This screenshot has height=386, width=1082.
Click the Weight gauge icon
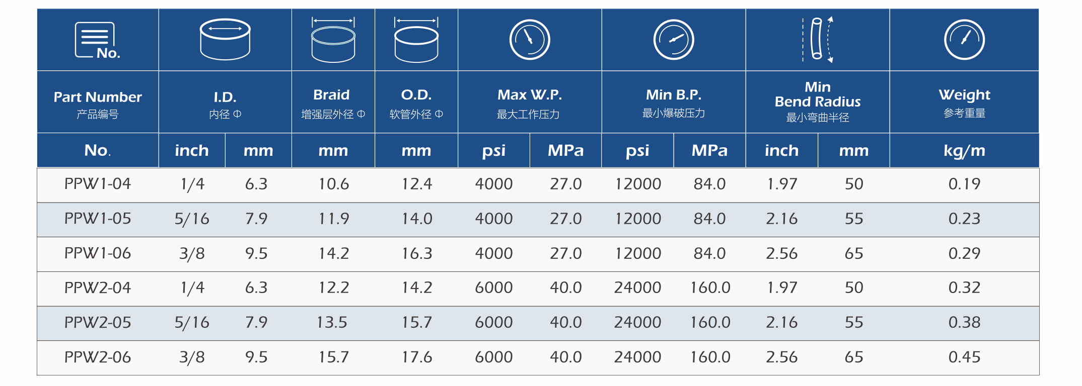click(x=964, y=40)
